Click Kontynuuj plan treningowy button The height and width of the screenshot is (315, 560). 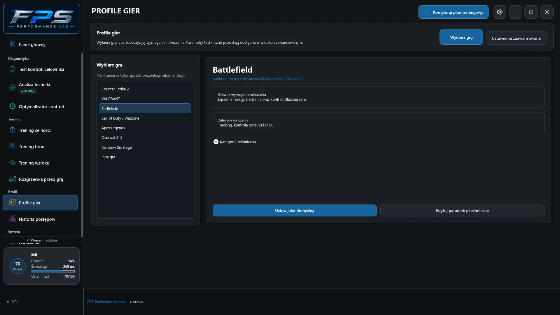453,12
